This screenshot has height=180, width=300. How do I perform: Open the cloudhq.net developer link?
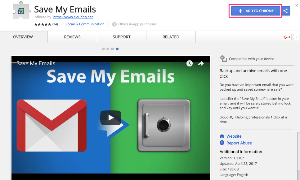click(73, 17)
